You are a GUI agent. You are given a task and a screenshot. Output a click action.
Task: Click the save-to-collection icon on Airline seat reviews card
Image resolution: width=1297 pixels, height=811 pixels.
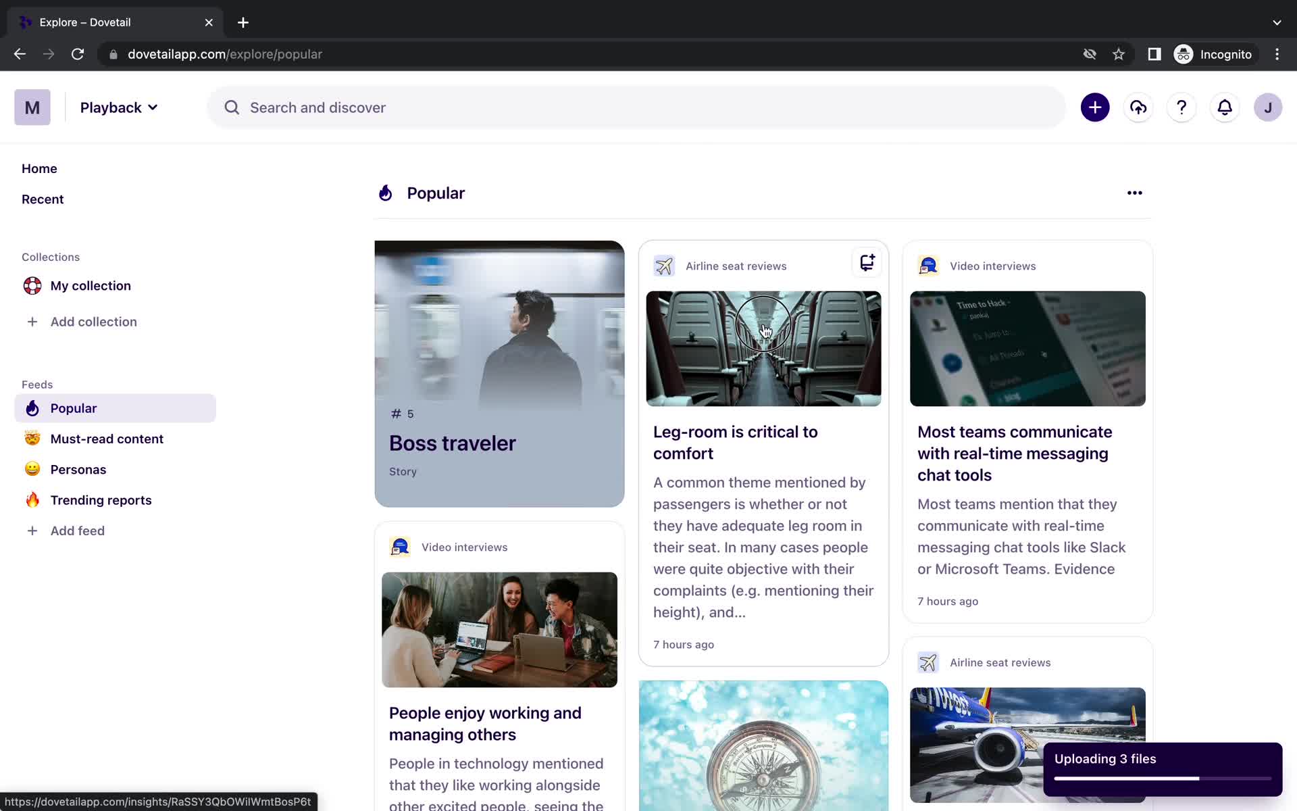point(867,264)
